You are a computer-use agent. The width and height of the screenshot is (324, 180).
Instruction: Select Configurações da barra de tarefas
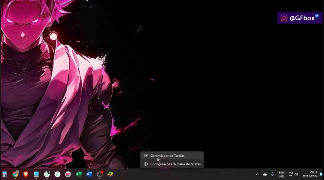pyautogui.click(x=172, y=164)
